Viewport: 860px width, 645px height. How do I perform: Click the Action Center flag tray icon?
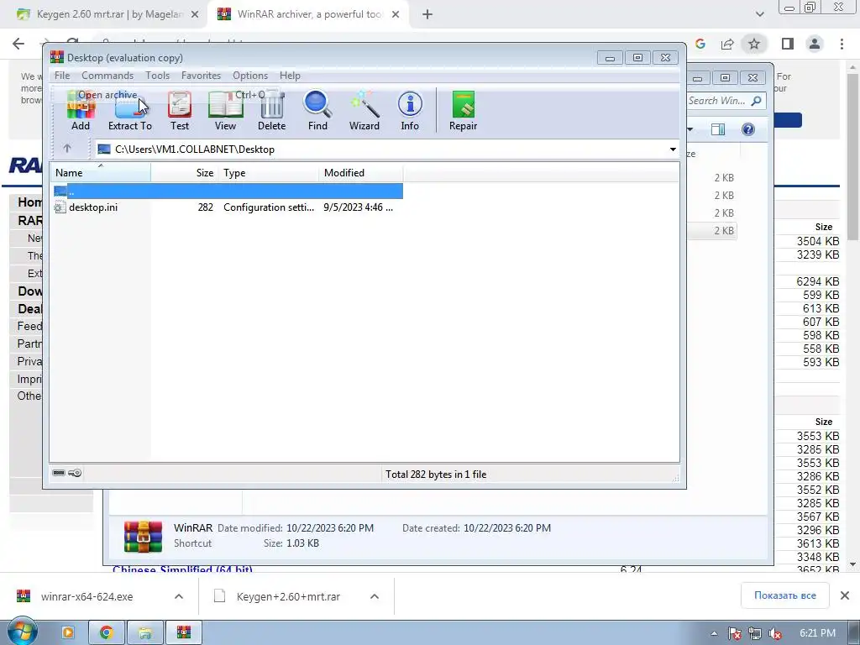[734, 633]
